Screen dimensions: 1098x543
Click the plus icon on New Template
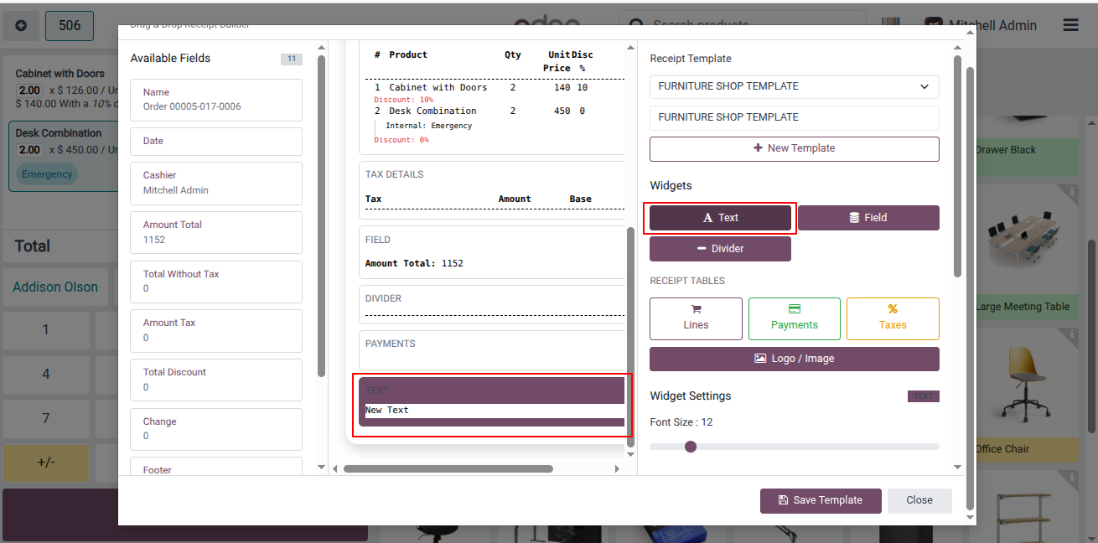[758, 148]
